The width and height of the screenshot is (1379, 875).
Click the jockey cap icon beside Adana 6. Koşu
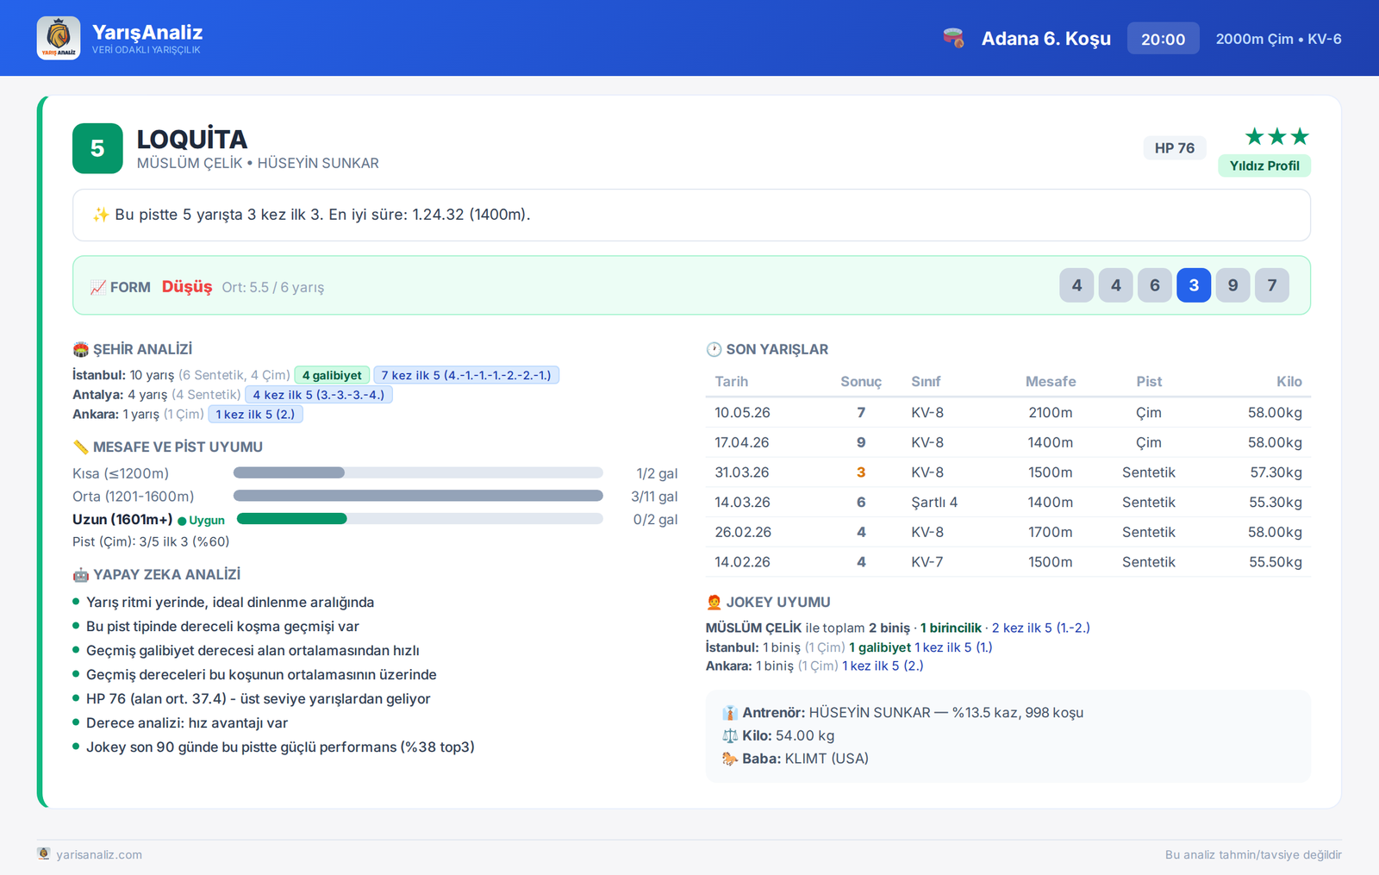[x=953, y=38]
